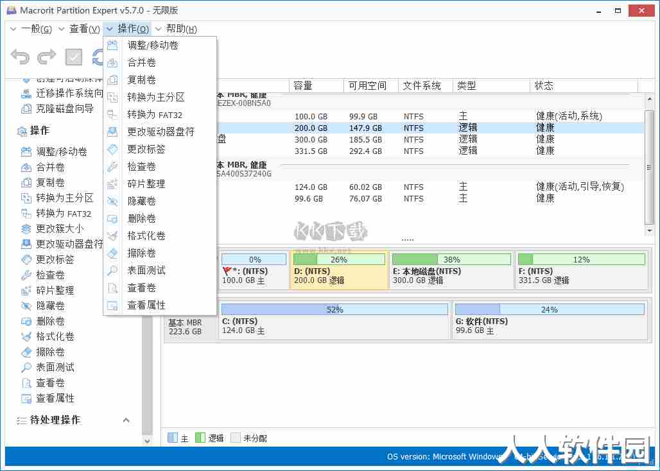Click sidebar 克隆磁盘向导 icon
Screen dimensions: 660x471
coord(26,109)
